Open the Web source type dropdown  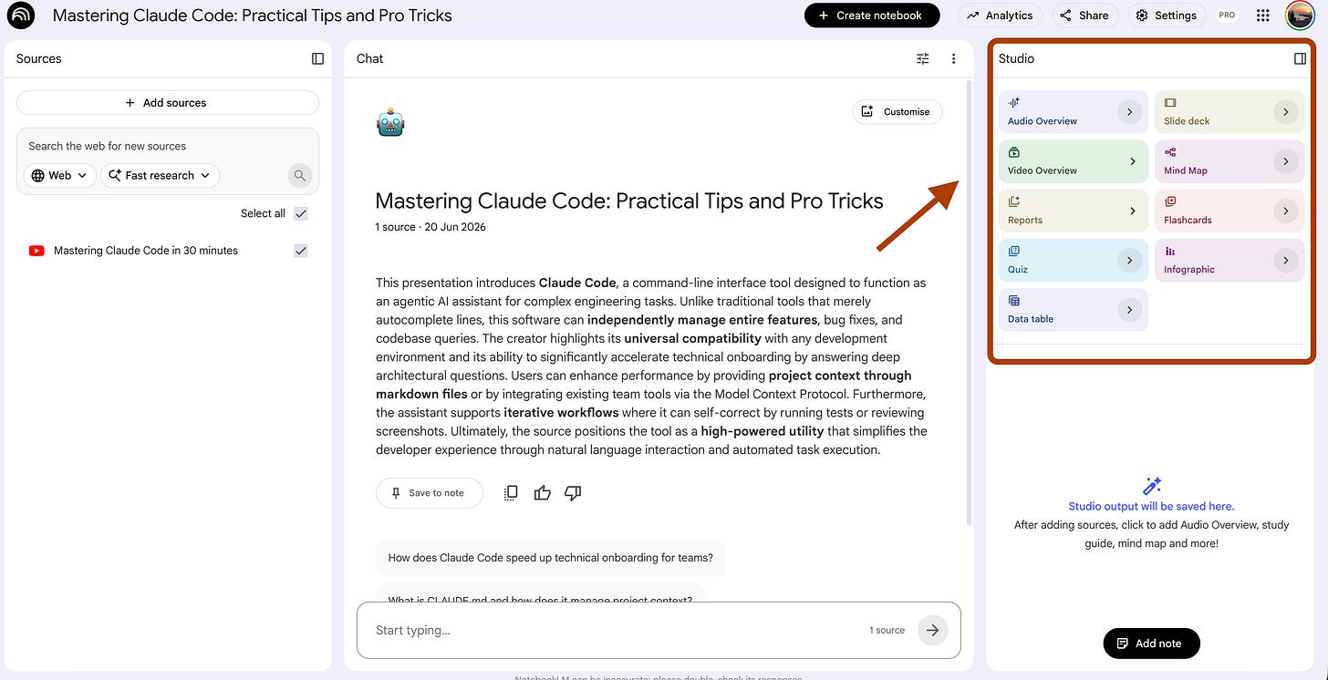point(60,176)
